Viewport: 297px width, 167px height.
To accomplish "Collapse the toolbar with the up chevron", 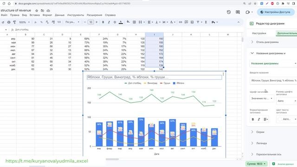I will (x=238, y=22).
